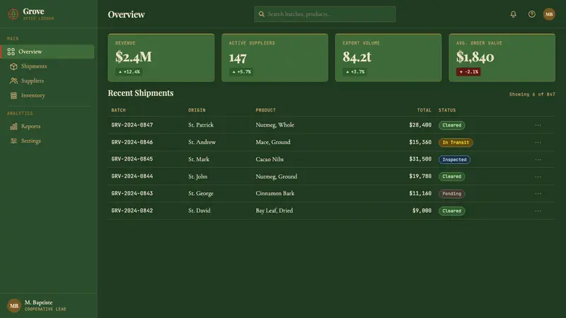Viewport: 566px width, 318px height.
Task: Click the Inspected status badge
Action: point(454,160)
